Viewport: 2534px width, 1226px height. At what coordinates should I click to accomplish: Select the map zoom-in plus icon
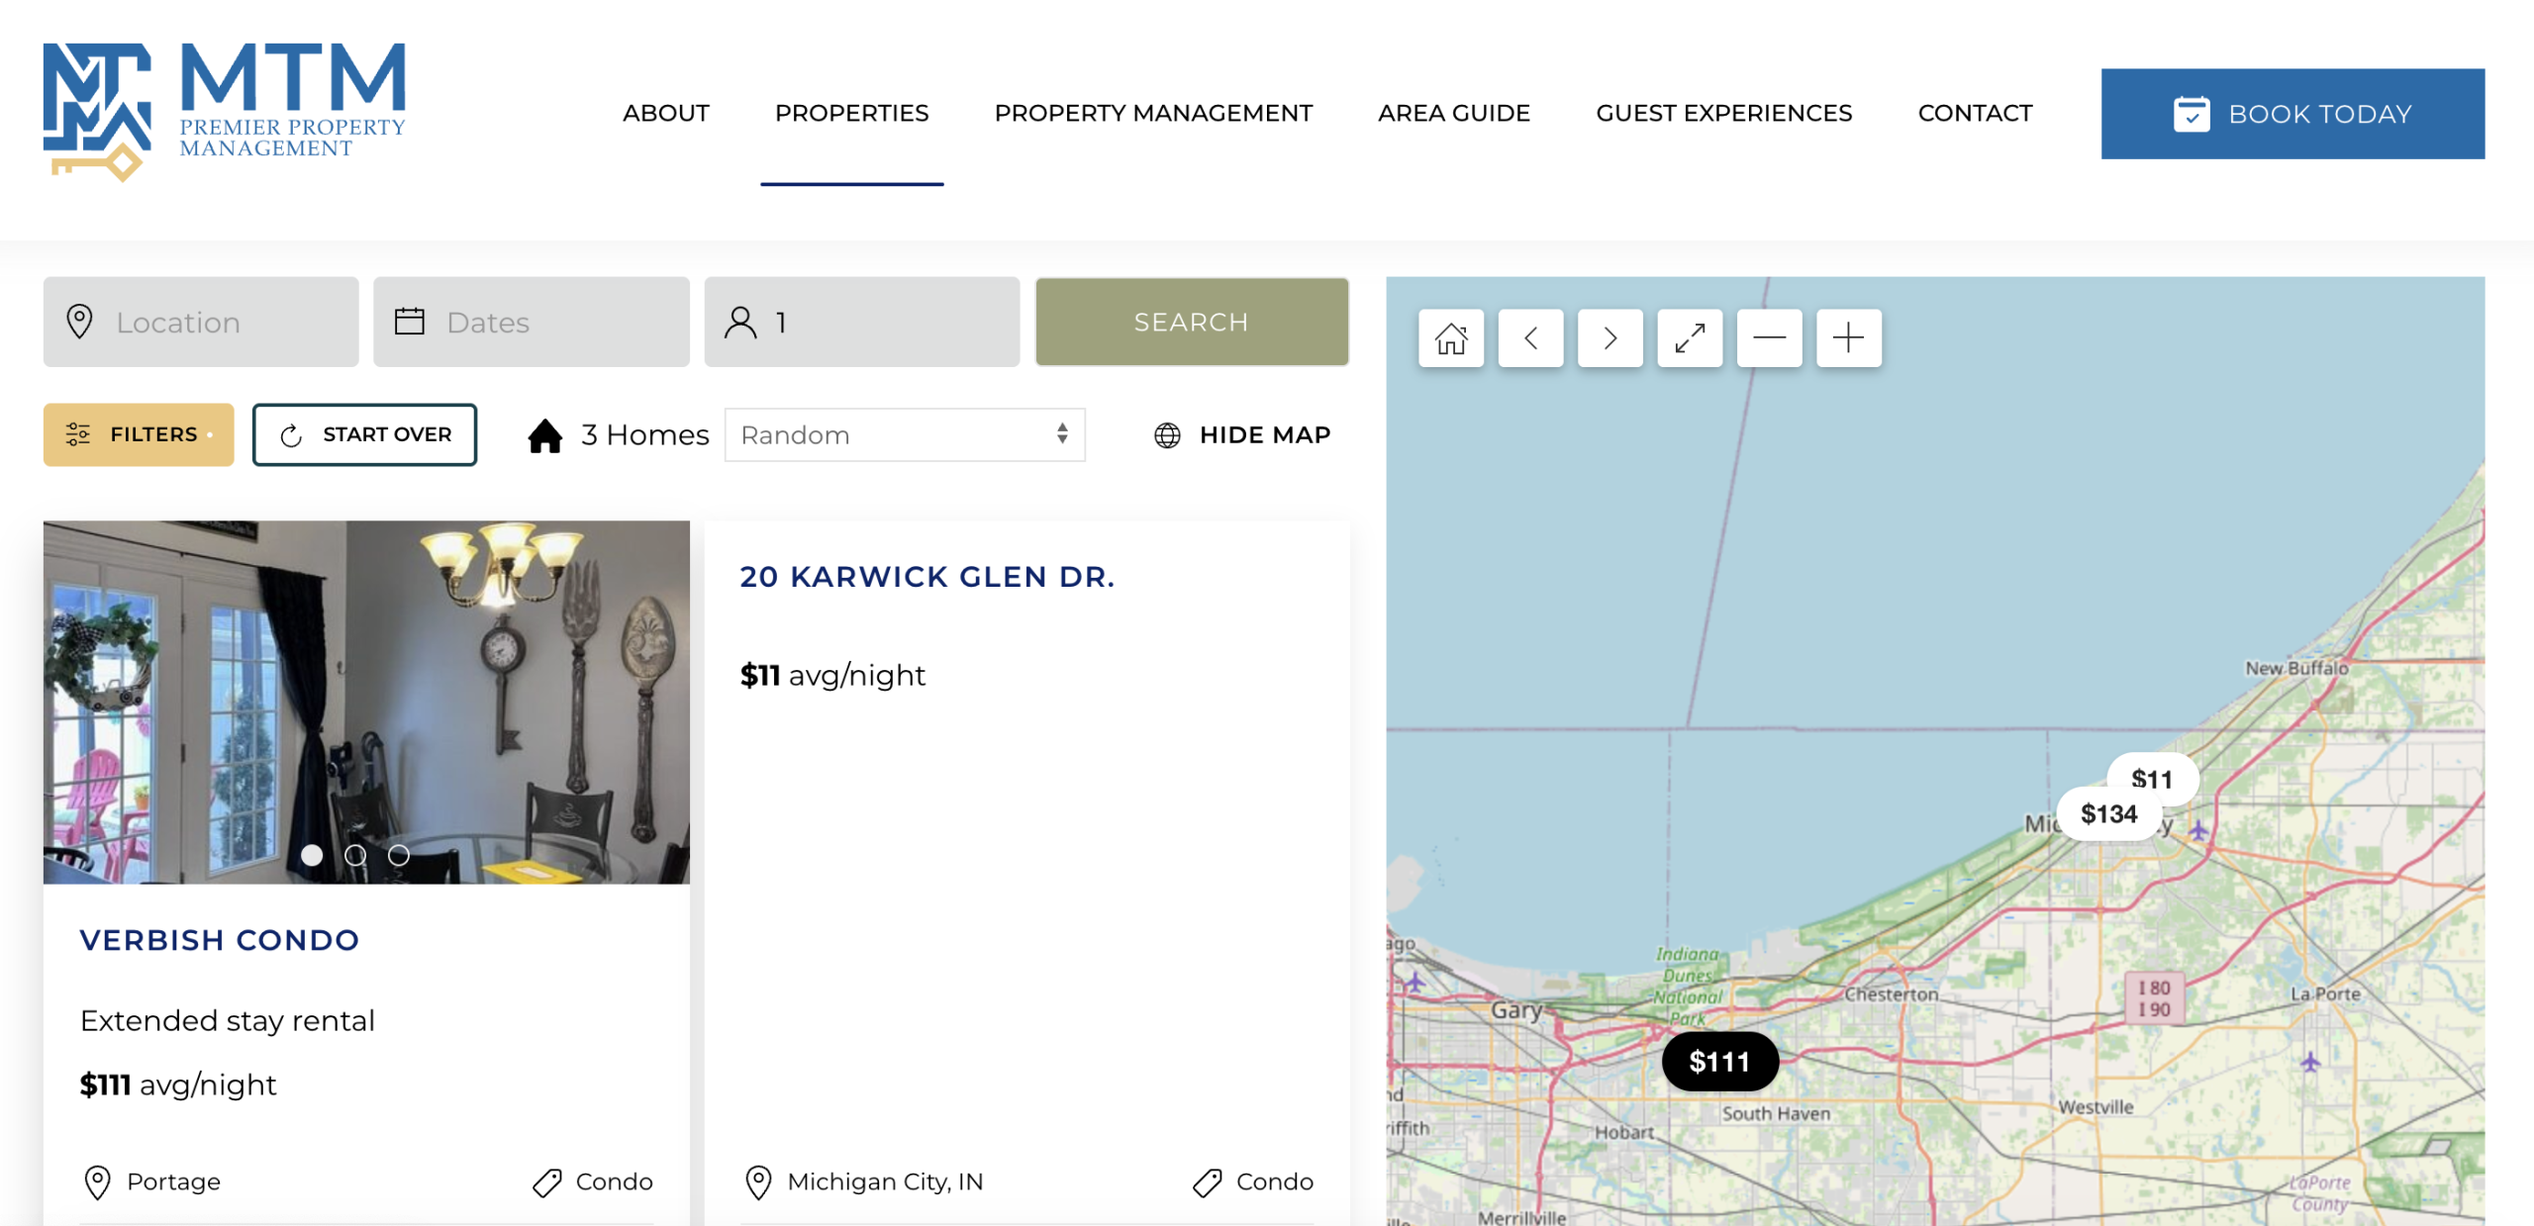[1847, 337]
